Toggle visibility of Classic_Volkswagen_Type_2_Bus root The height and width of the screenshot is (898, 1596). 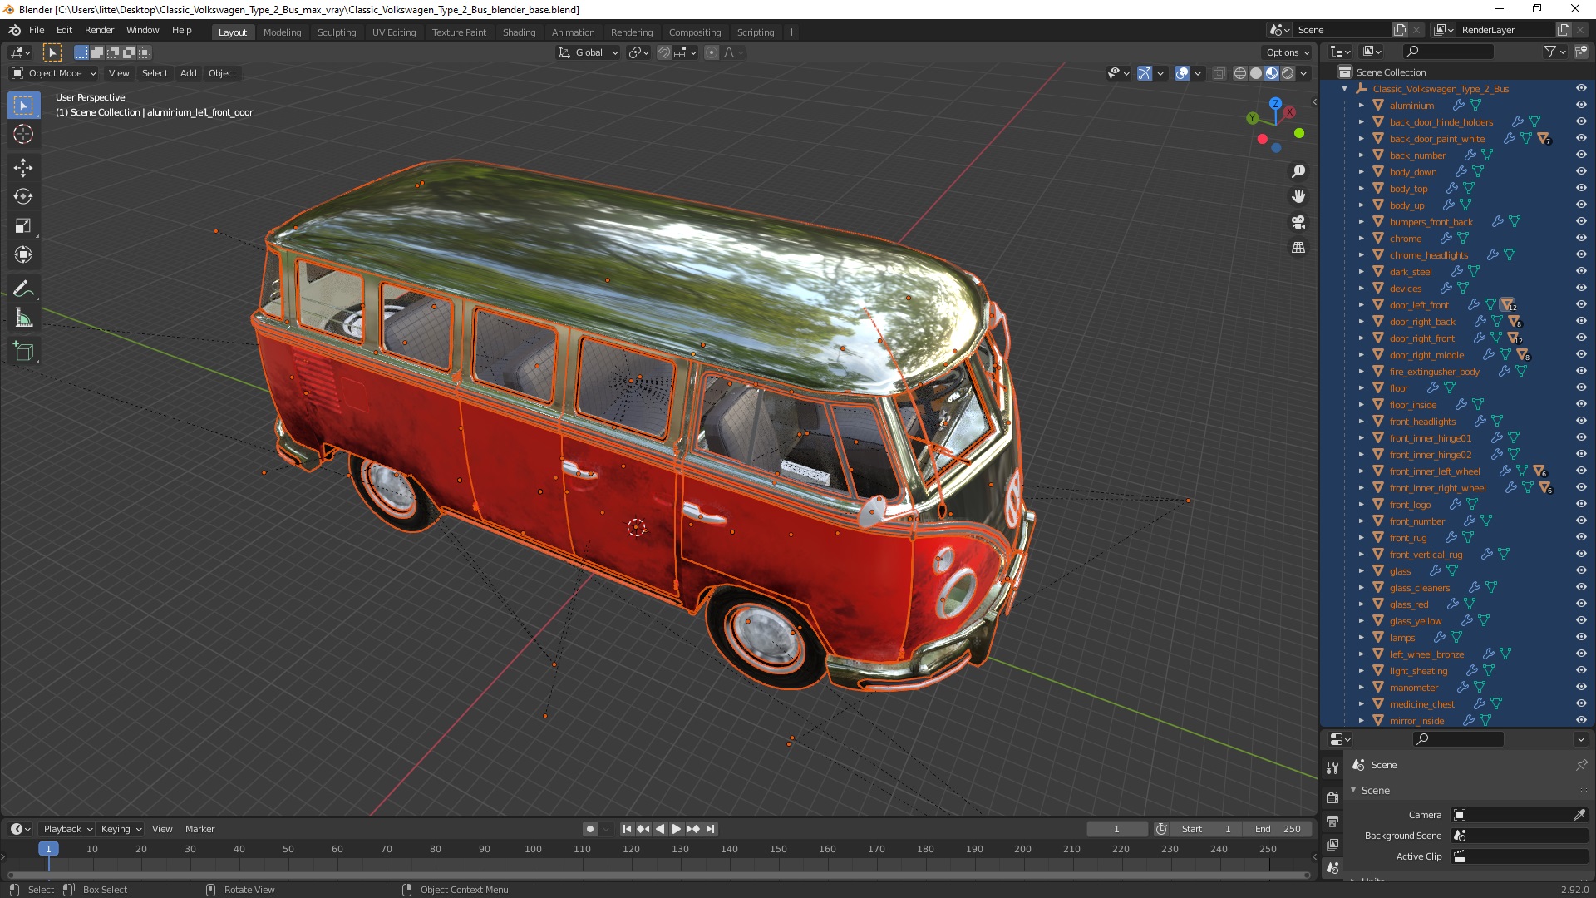coord(1581,89)
